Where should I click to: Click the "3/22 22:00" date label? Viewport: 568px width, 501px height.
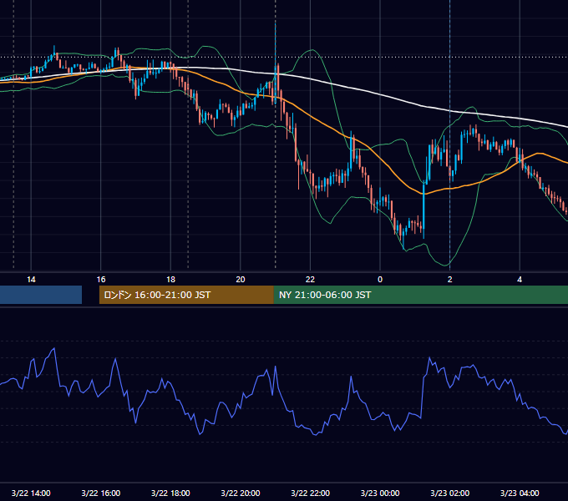tap(311, 493)
